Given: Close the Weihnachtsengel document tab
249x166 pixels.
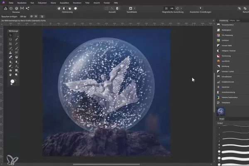Looking at the screenshot, I should click(213, 20).
